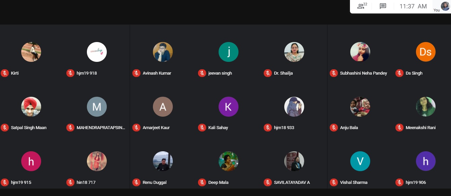Select the orange Ds avatar tile
This screenshot has width=451, height=196.
(426, 52)
